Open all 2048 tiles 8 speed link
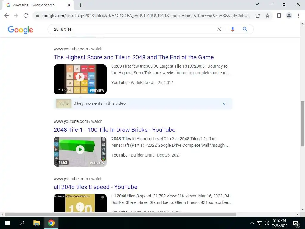This screenshot has height=229, width=305. point(95,187)
